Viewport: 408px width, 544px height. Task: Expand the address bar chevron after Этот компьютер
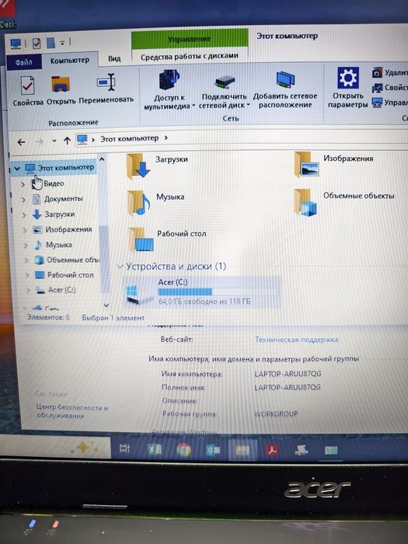(166, 138)
